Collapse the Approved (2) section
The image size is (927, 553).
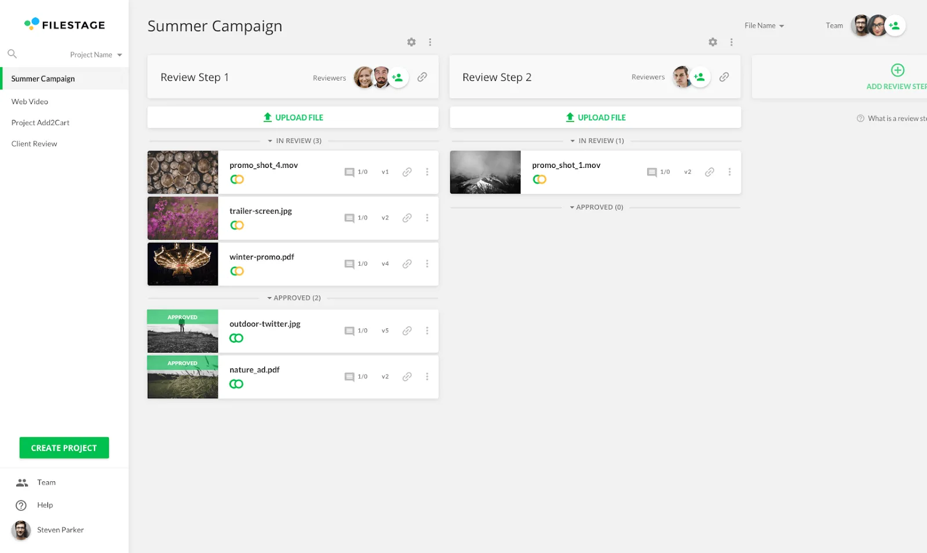point(294,298)
